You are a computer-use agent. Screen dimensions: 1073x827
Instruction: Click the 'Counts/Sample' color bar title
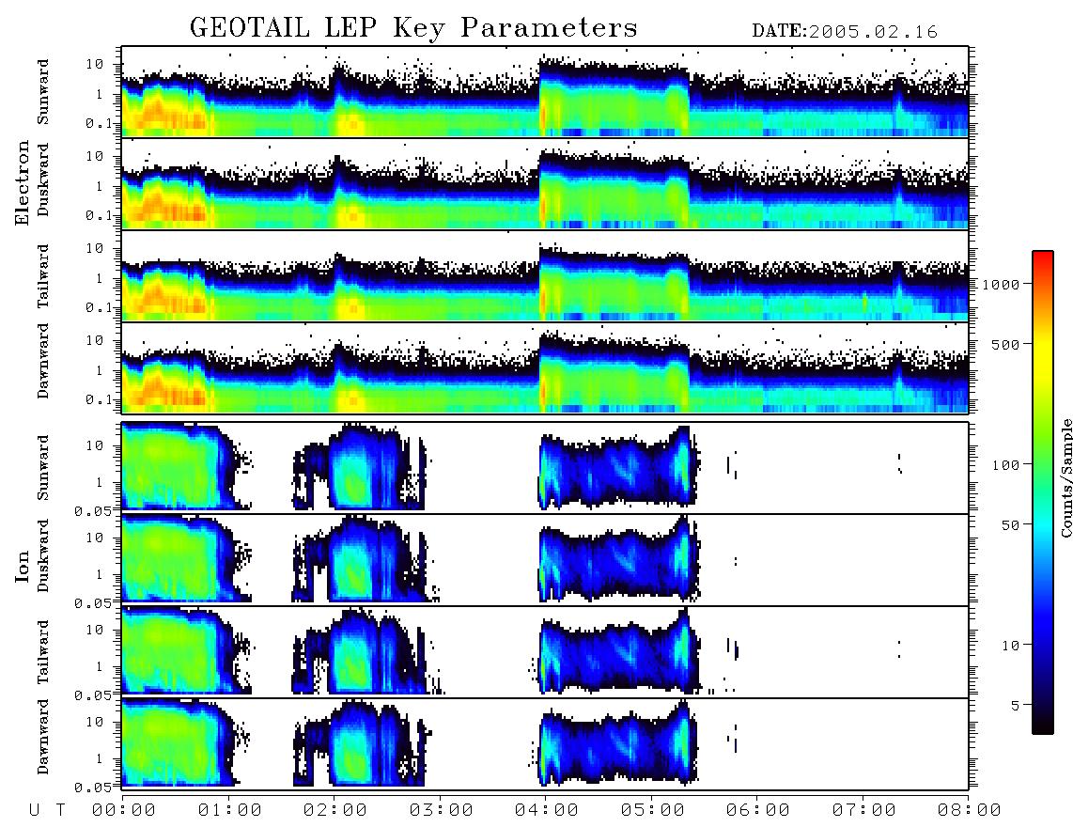click(x=1066, y=477)
